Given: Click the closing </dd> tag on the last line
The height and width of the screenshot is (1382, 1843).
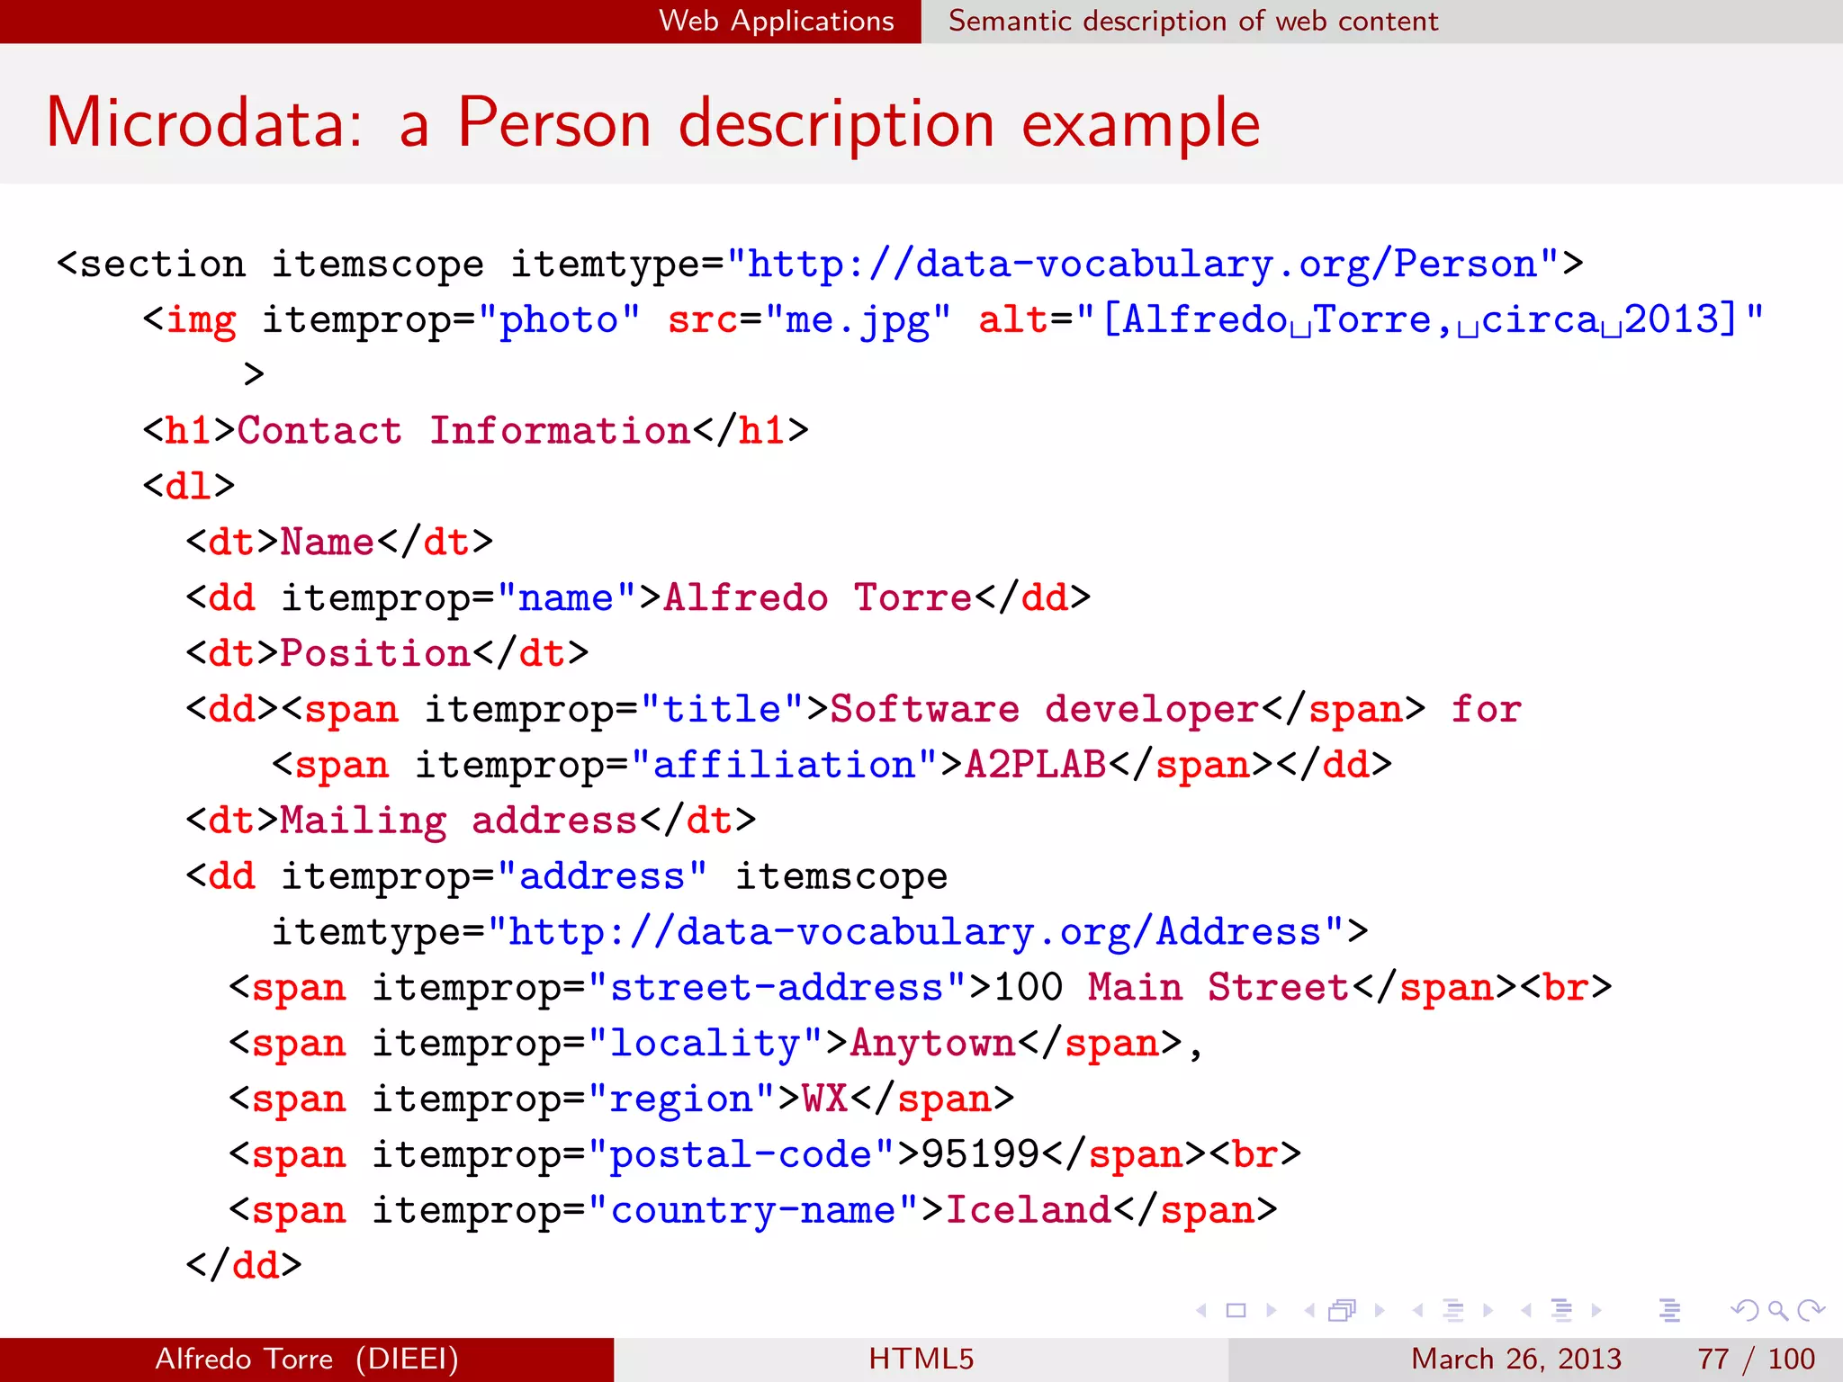Looking at the screenshot, I should 244,1266.
